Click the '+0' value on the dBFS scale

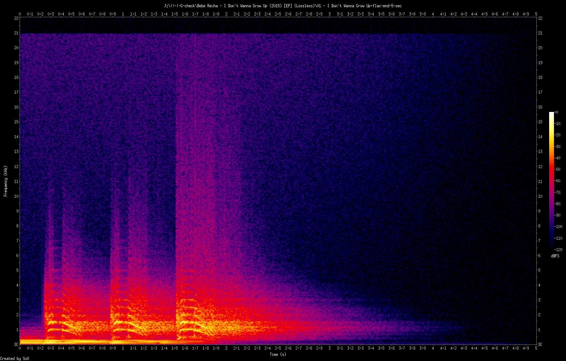click(556, 112)
